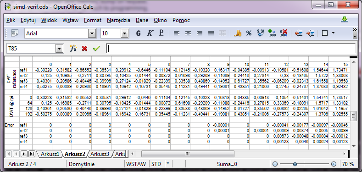This screenshot has width=362, height=172.
Task: Toggle italic formatting K button
Action: click(150, 33)
